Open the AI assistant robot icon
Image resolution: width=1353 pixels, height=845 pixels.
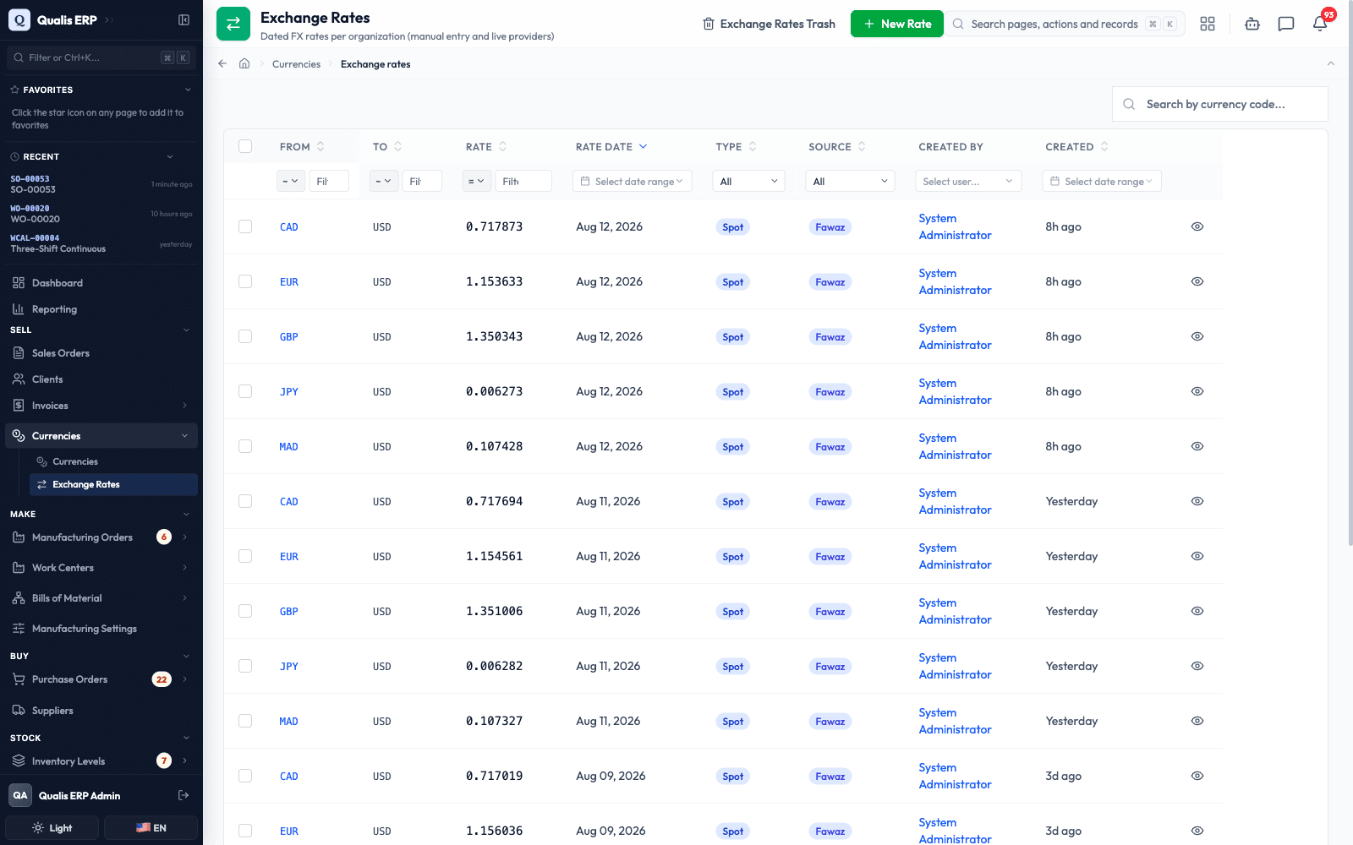(1252, 24)
